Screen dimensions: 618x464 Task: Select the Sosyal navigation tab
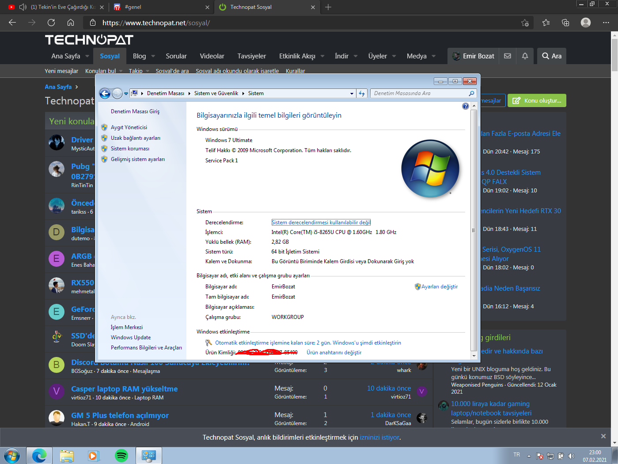110,56
